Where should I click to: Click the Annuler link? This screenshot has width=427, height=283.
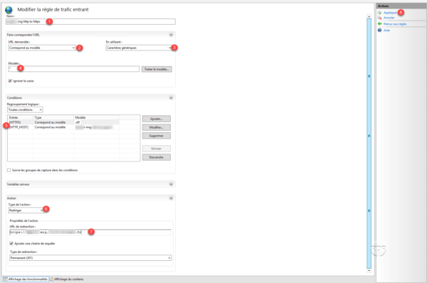[x=389, y=18]
